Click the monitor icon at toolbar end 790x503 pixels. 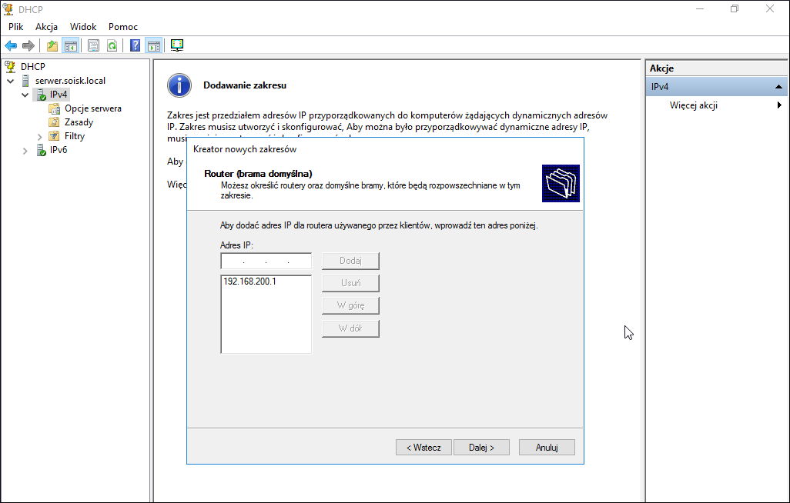click(x=177, y=45)
